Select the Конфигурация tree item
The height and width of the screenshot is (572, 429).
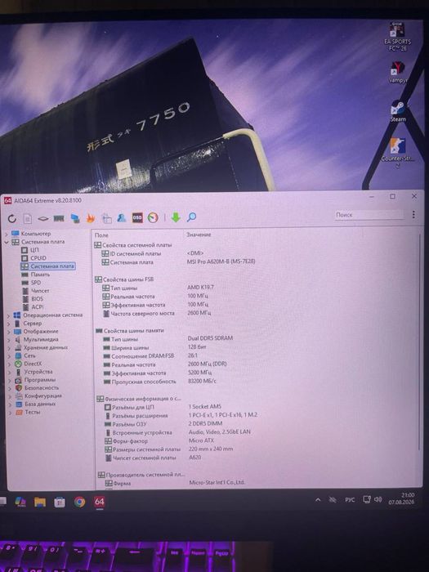coord(38,395)
